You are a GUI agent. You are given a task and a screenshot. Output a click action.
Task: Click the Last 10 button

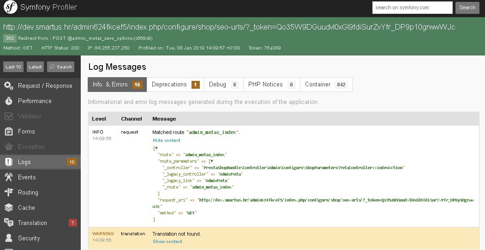pos(13,67)
